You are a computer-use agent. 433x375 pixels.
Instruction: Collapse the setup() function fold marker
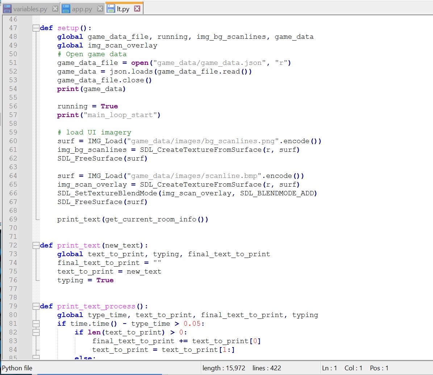pos(36,28)
